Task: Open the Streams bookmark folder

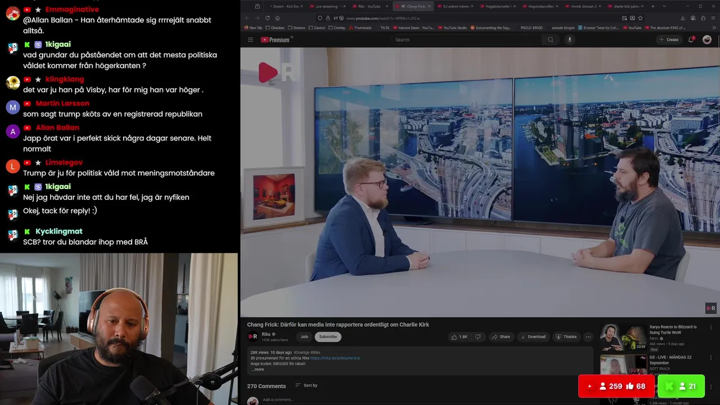Action: [x=296, y=28]
